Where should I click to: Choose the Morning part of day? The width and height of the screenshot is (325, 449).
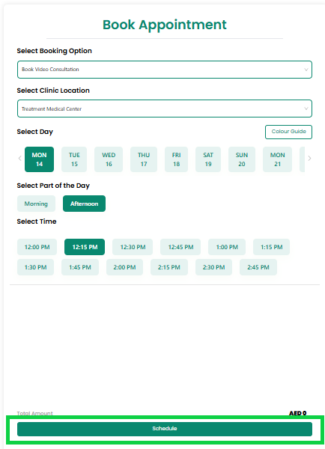[36, 204]
